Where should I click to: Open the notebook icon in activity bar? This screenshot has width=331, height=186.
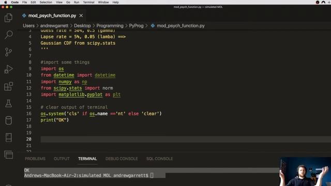[8, 137]
